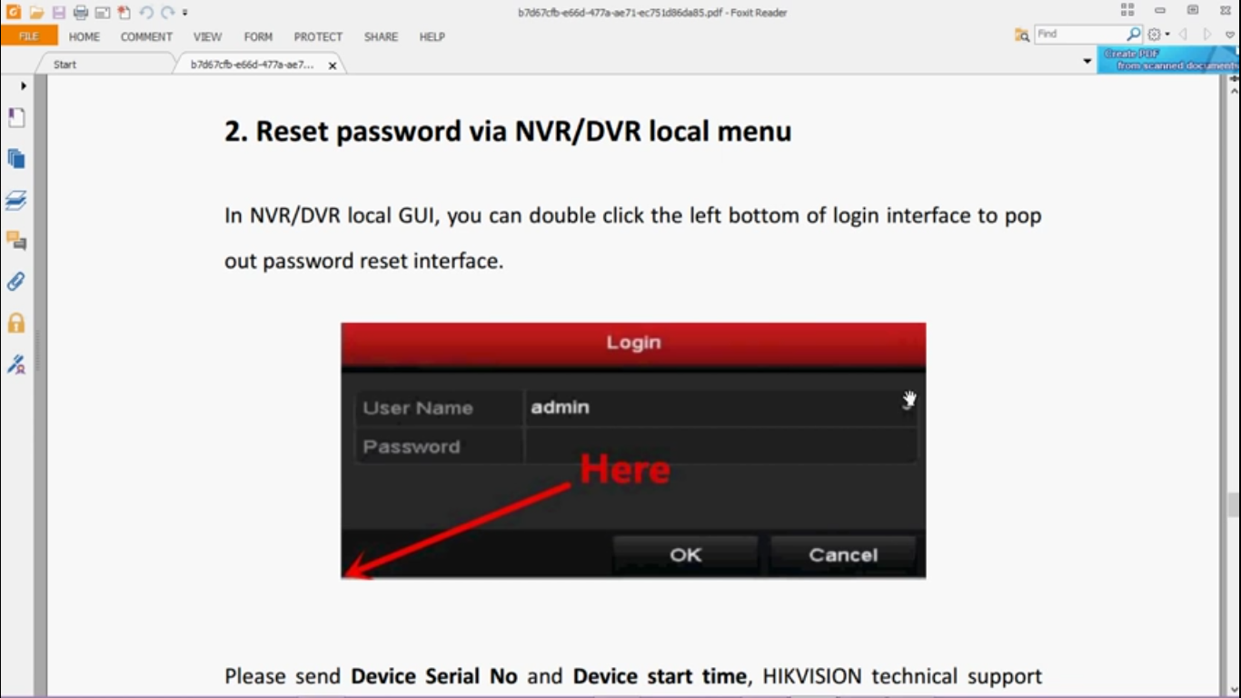Screen dimensions: 1241x698
Task: Expand the search settings gear dropdown
Action: (1157, 35)
